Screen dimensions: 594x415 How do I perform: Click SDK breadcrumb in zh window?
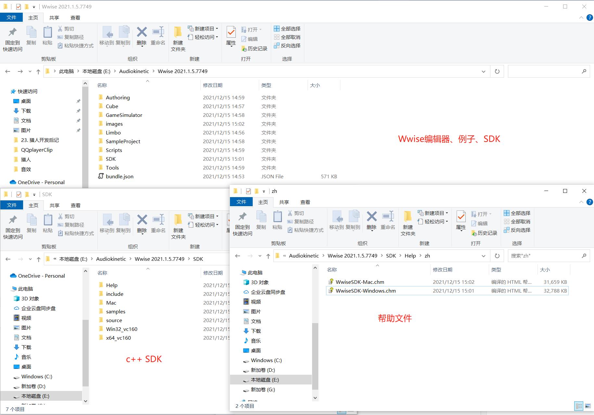(x=391, y=256)
